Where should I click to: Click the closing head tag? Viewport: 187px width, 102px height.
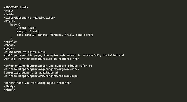[x=9, y=45]
